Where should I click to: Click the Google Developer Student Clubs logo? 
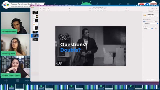6,5
